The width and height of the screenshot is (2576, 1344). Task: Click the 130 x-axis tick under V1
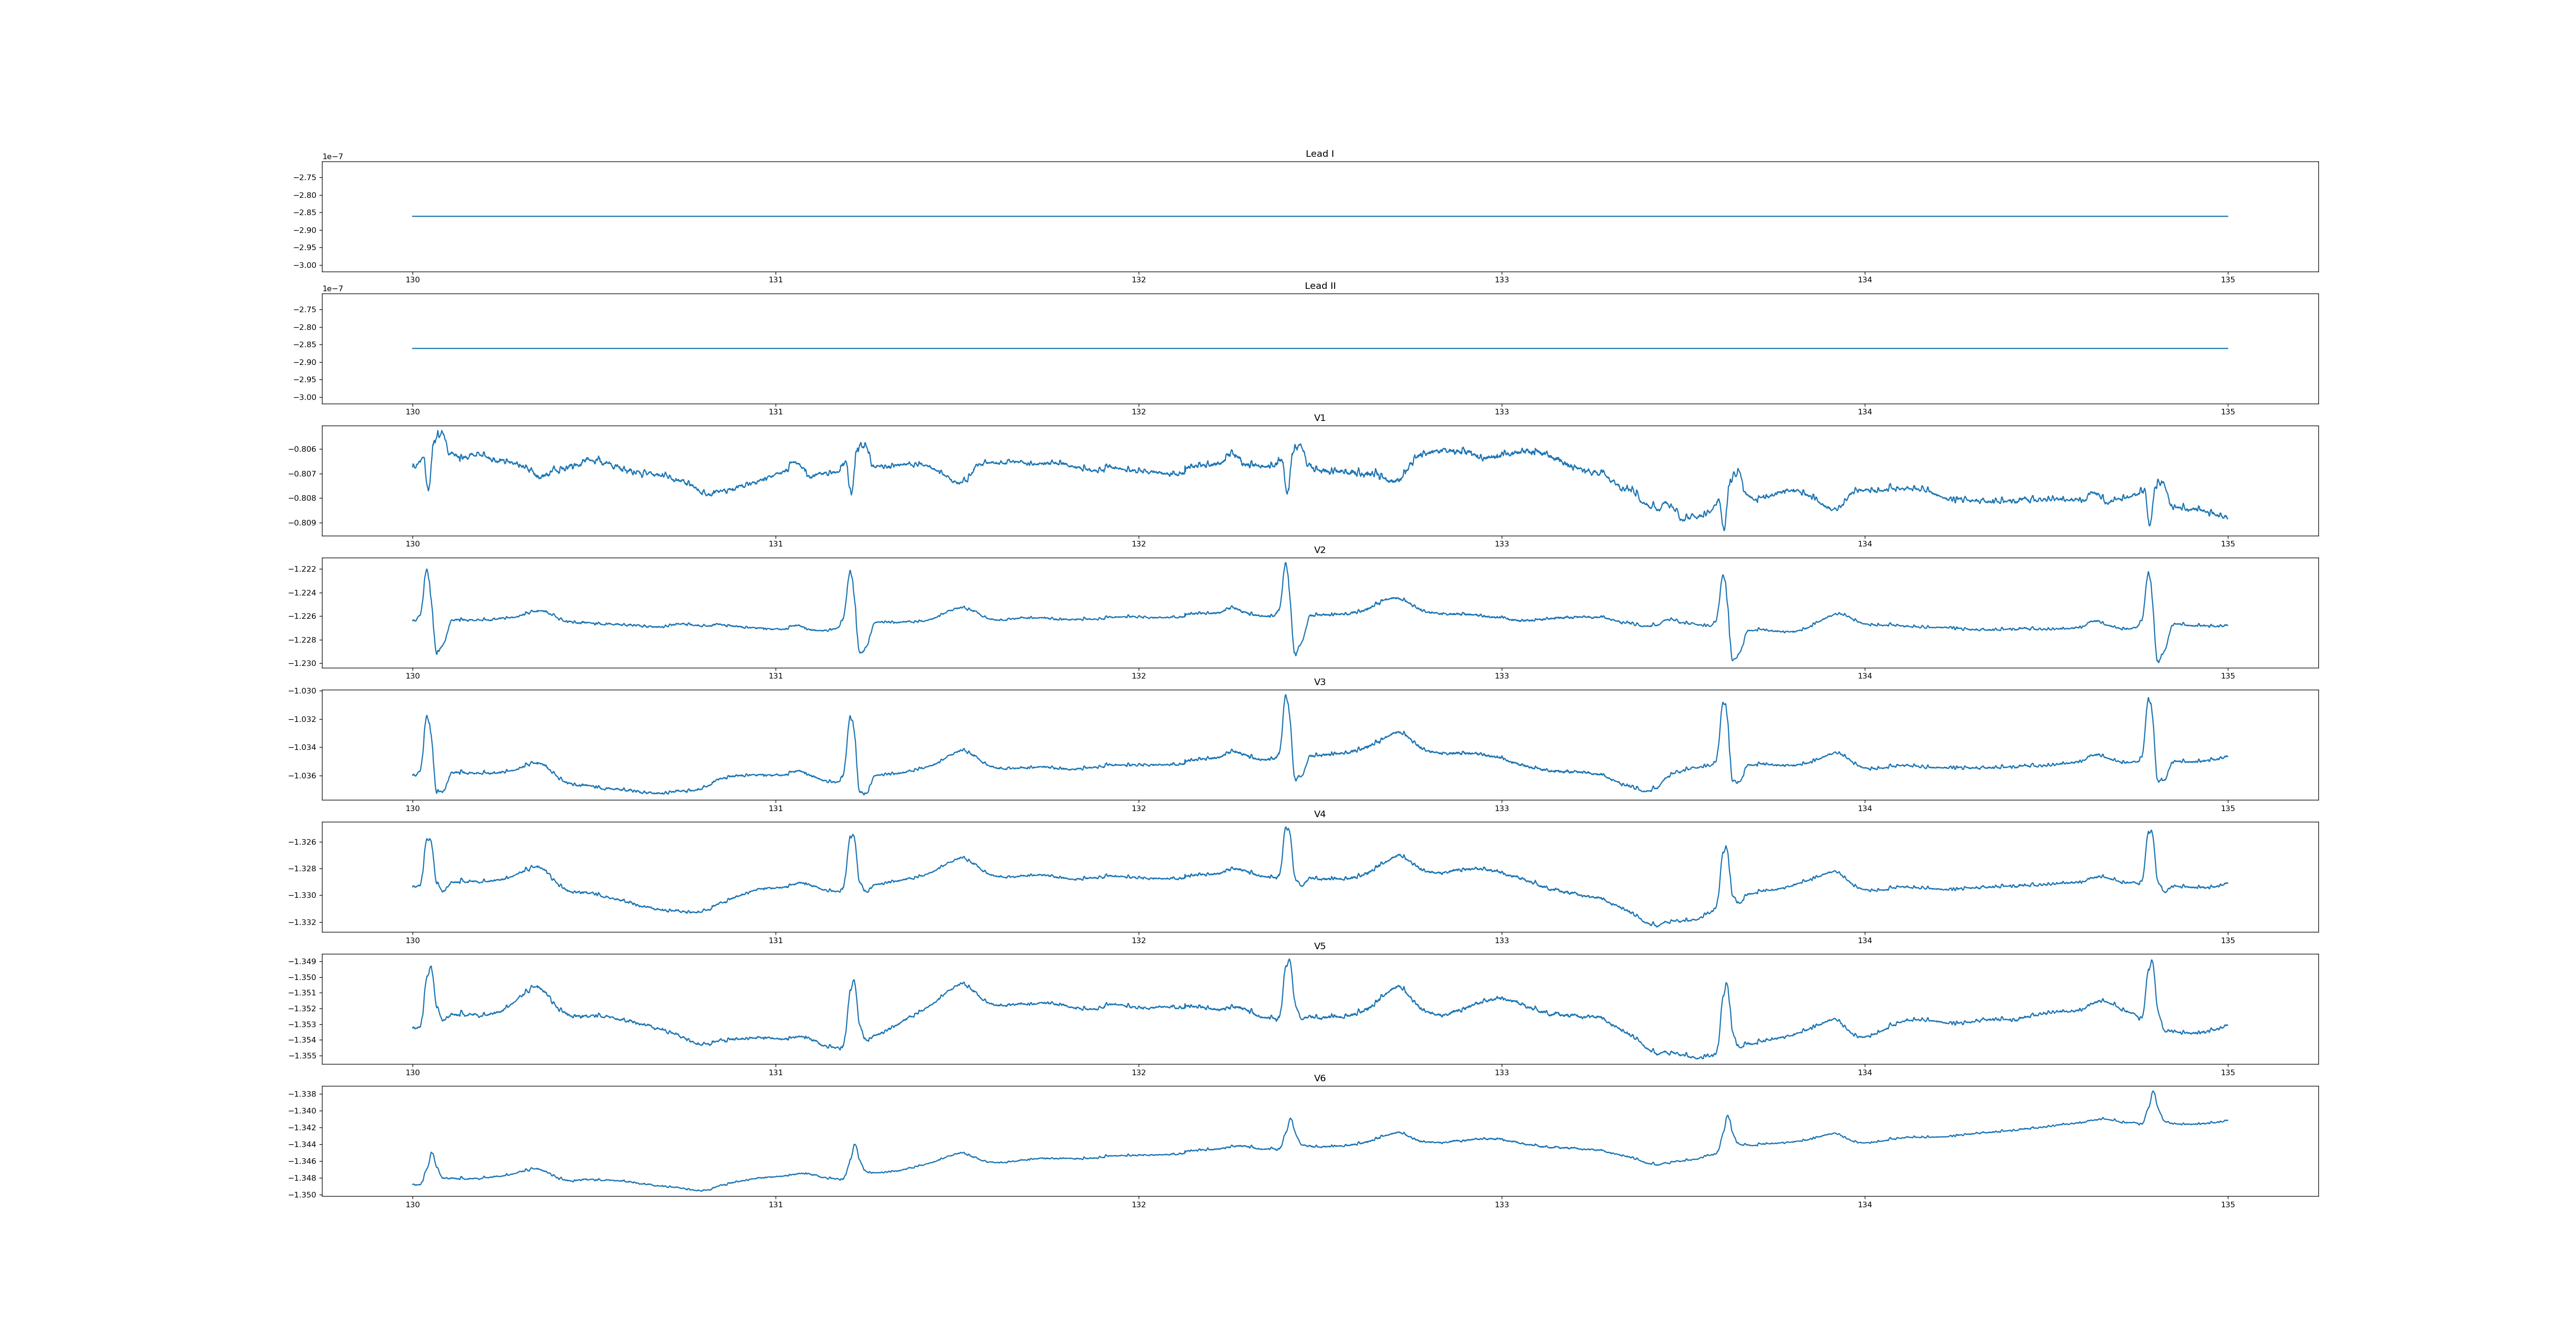click(412, 544)
